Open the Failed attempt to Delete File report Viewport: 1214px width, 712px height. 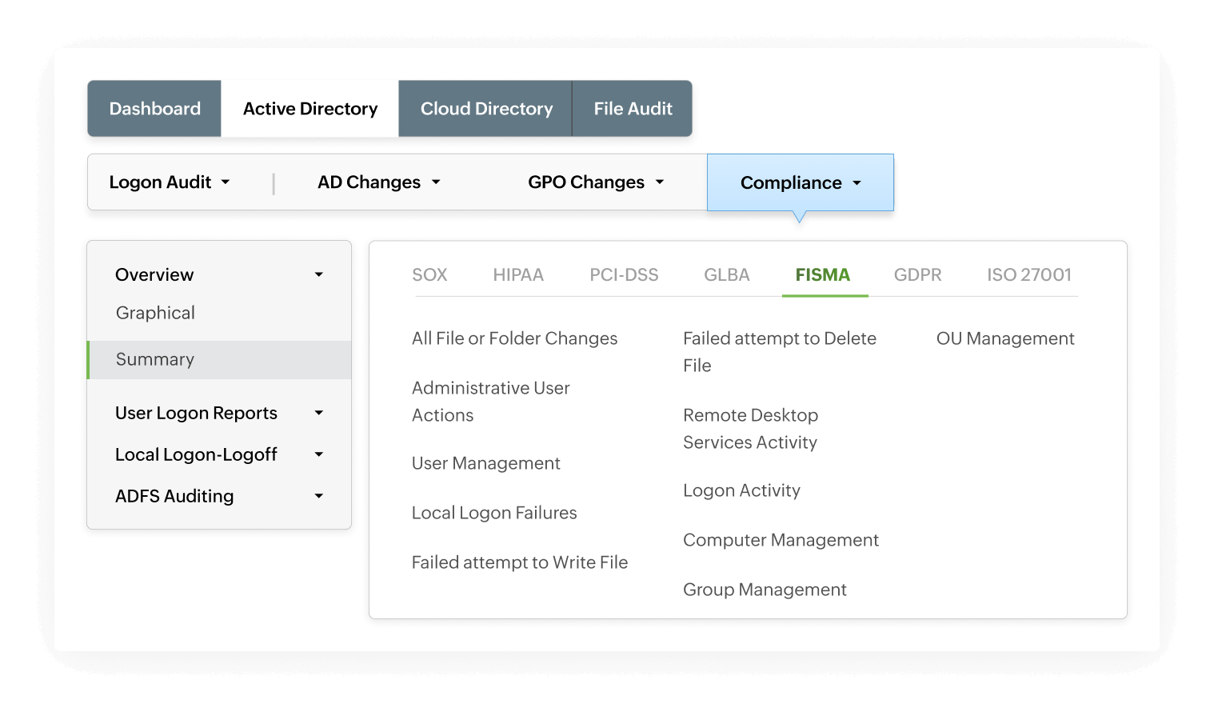point(779,351)
